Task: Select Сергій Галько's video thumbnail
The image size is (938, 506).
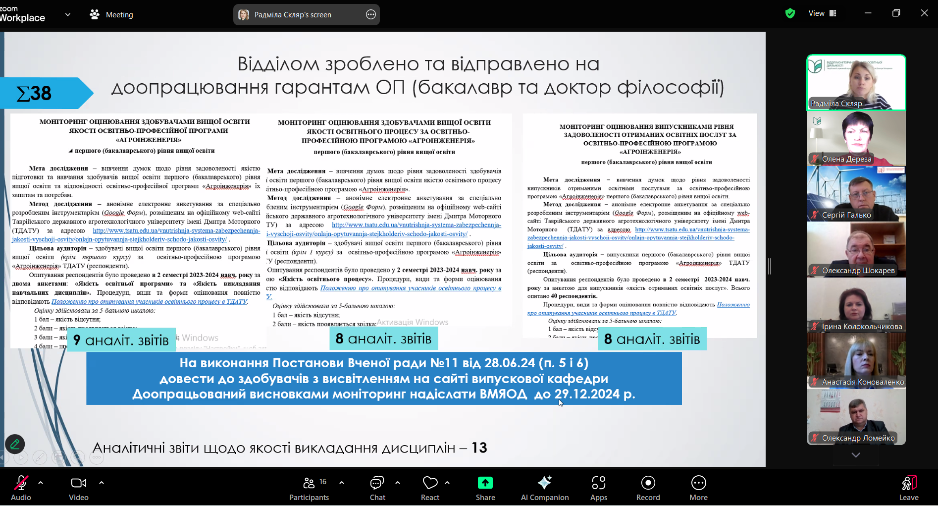Action: tap(856, 194)
